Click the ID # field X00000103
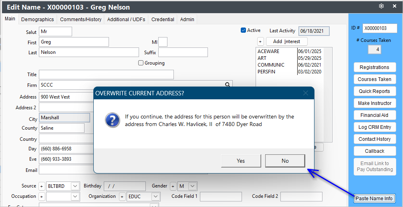The width and height of the screenshot is (403, 207). pos(380,28)
